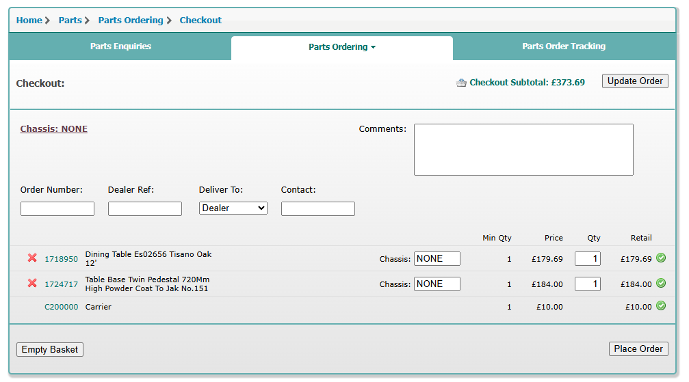Click the Place Order button
Viewport: 689px width, 382px height.
click(x=638, y=349)
